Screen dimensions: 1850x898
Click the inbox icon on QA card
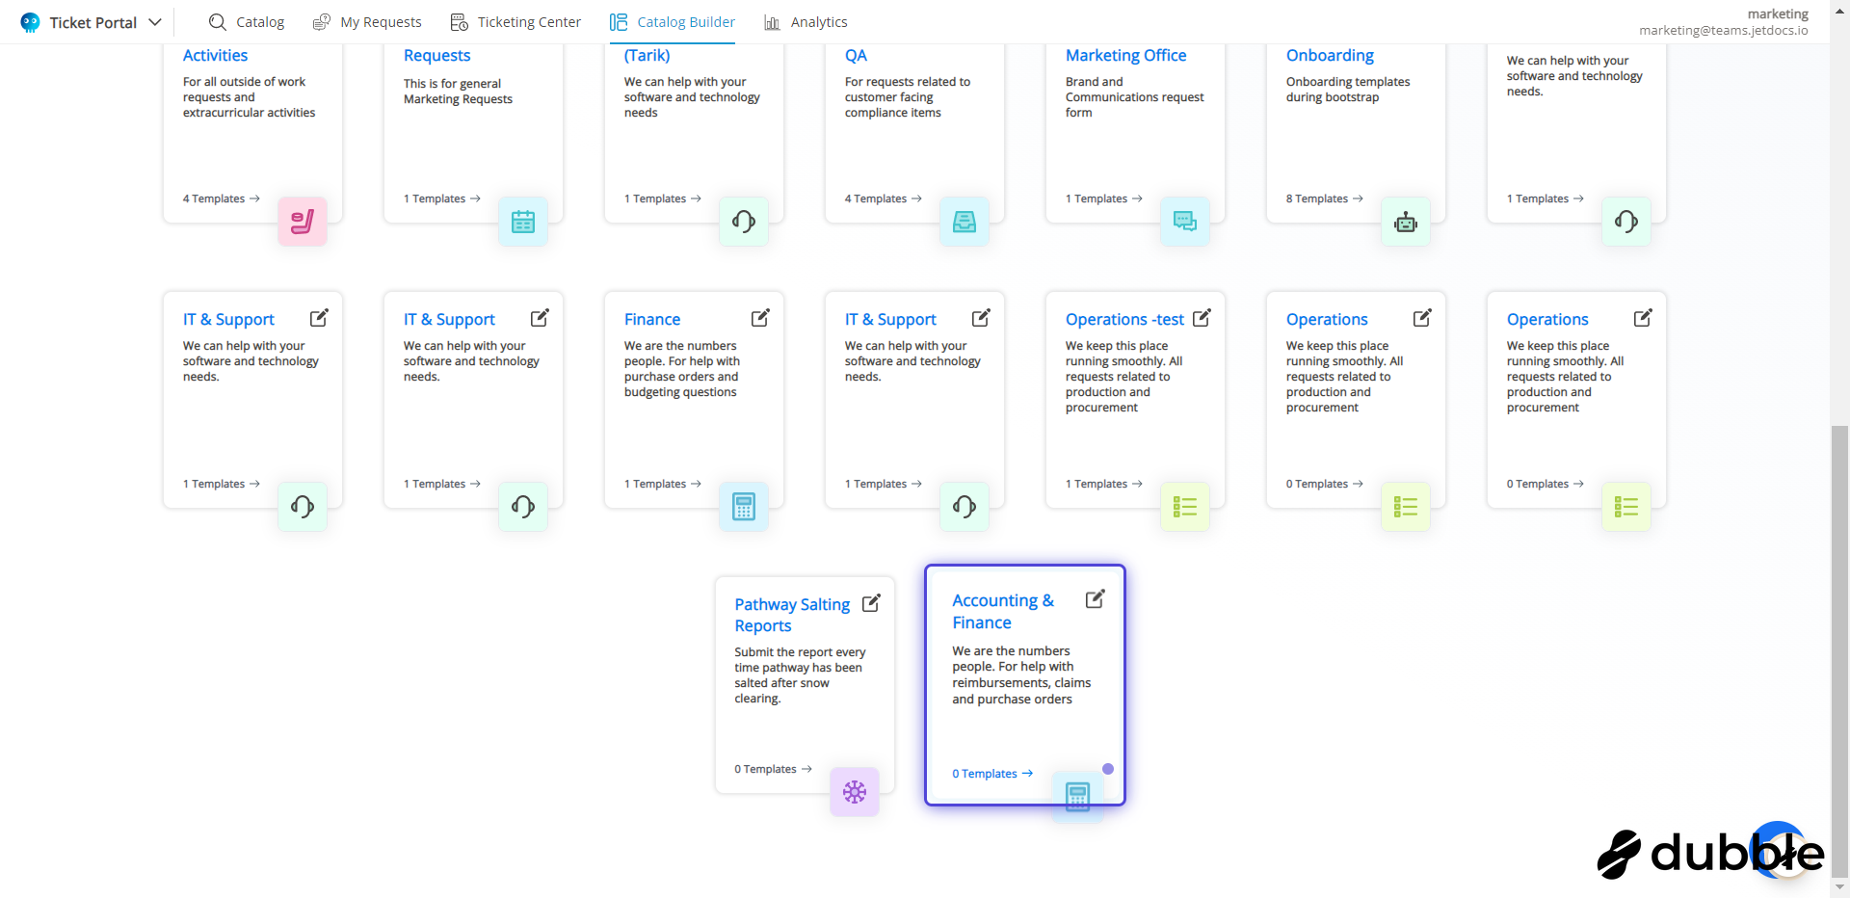965,222
